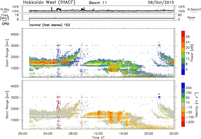The image size is (201, 139).
Task: Pick the blue top velocity colorbar segment
Action: (x=183, y=85)
